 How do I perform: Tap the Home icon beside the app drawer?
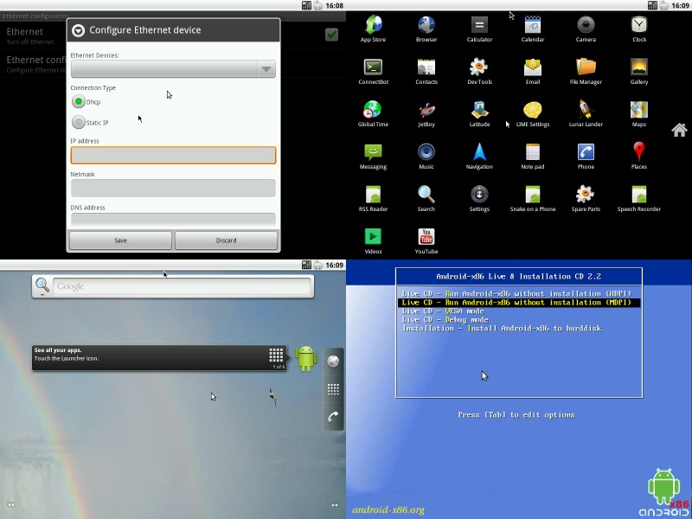pyautogui.click(x=679, y=130)
